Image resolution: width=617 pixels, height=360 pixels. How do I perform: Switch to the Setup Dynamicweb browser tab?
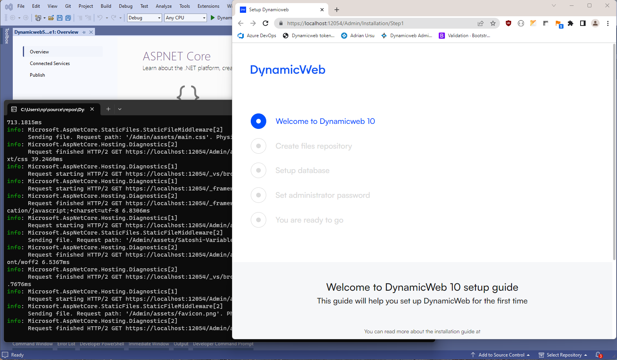[282, 10]
